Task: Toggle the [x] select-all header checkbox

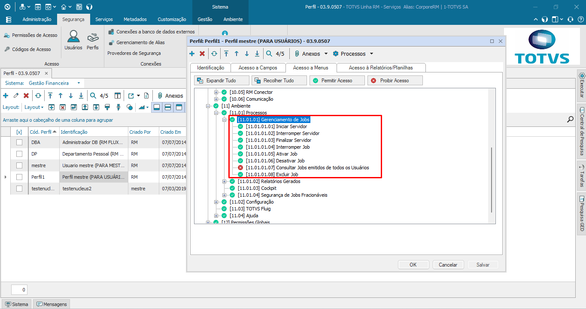Action: click(x=19, y=132)
